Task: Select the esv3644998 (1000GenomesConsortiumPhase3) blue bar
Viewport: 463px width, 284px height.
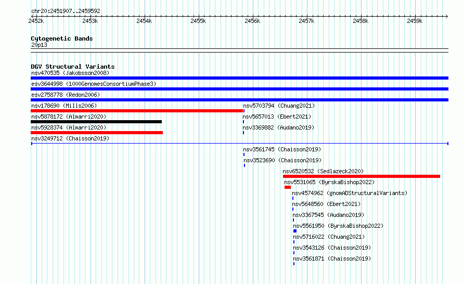Action: pyautogui.click(x=239, y=89)
